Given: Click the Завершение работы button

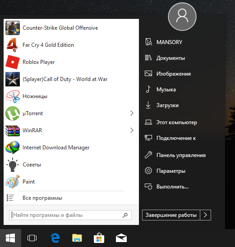Looking at the screenshot, I should (x=171, y=215).
